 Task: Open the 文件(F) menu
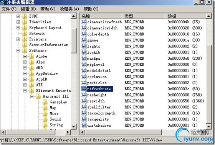coord(9,9)
